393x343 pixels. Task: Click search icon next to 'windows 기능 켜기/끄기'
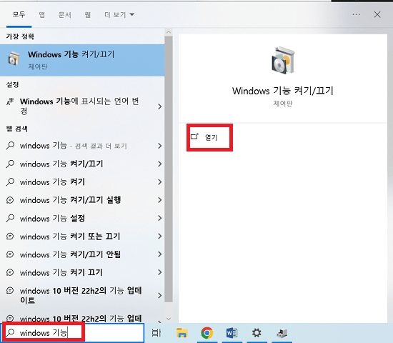click(x=10, y=164)
